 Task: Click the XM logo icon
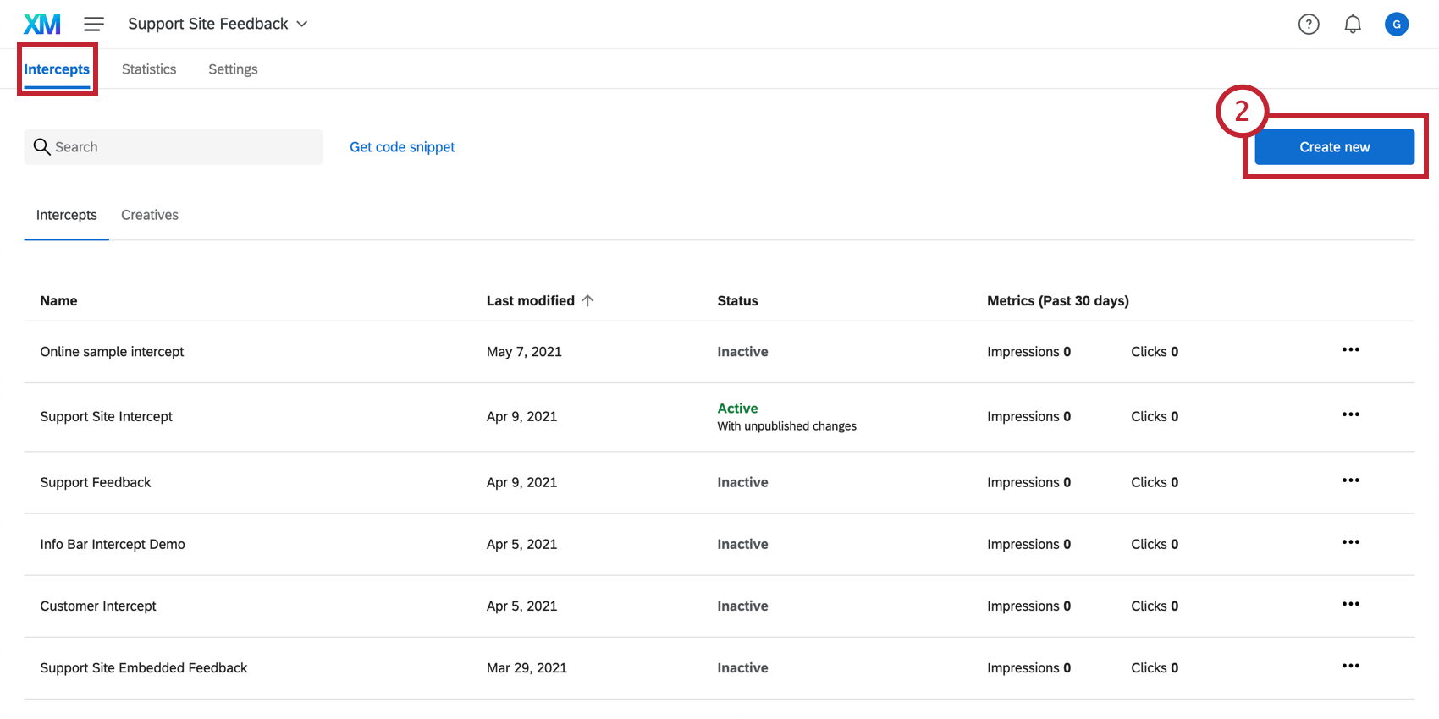tap(41, 25)
